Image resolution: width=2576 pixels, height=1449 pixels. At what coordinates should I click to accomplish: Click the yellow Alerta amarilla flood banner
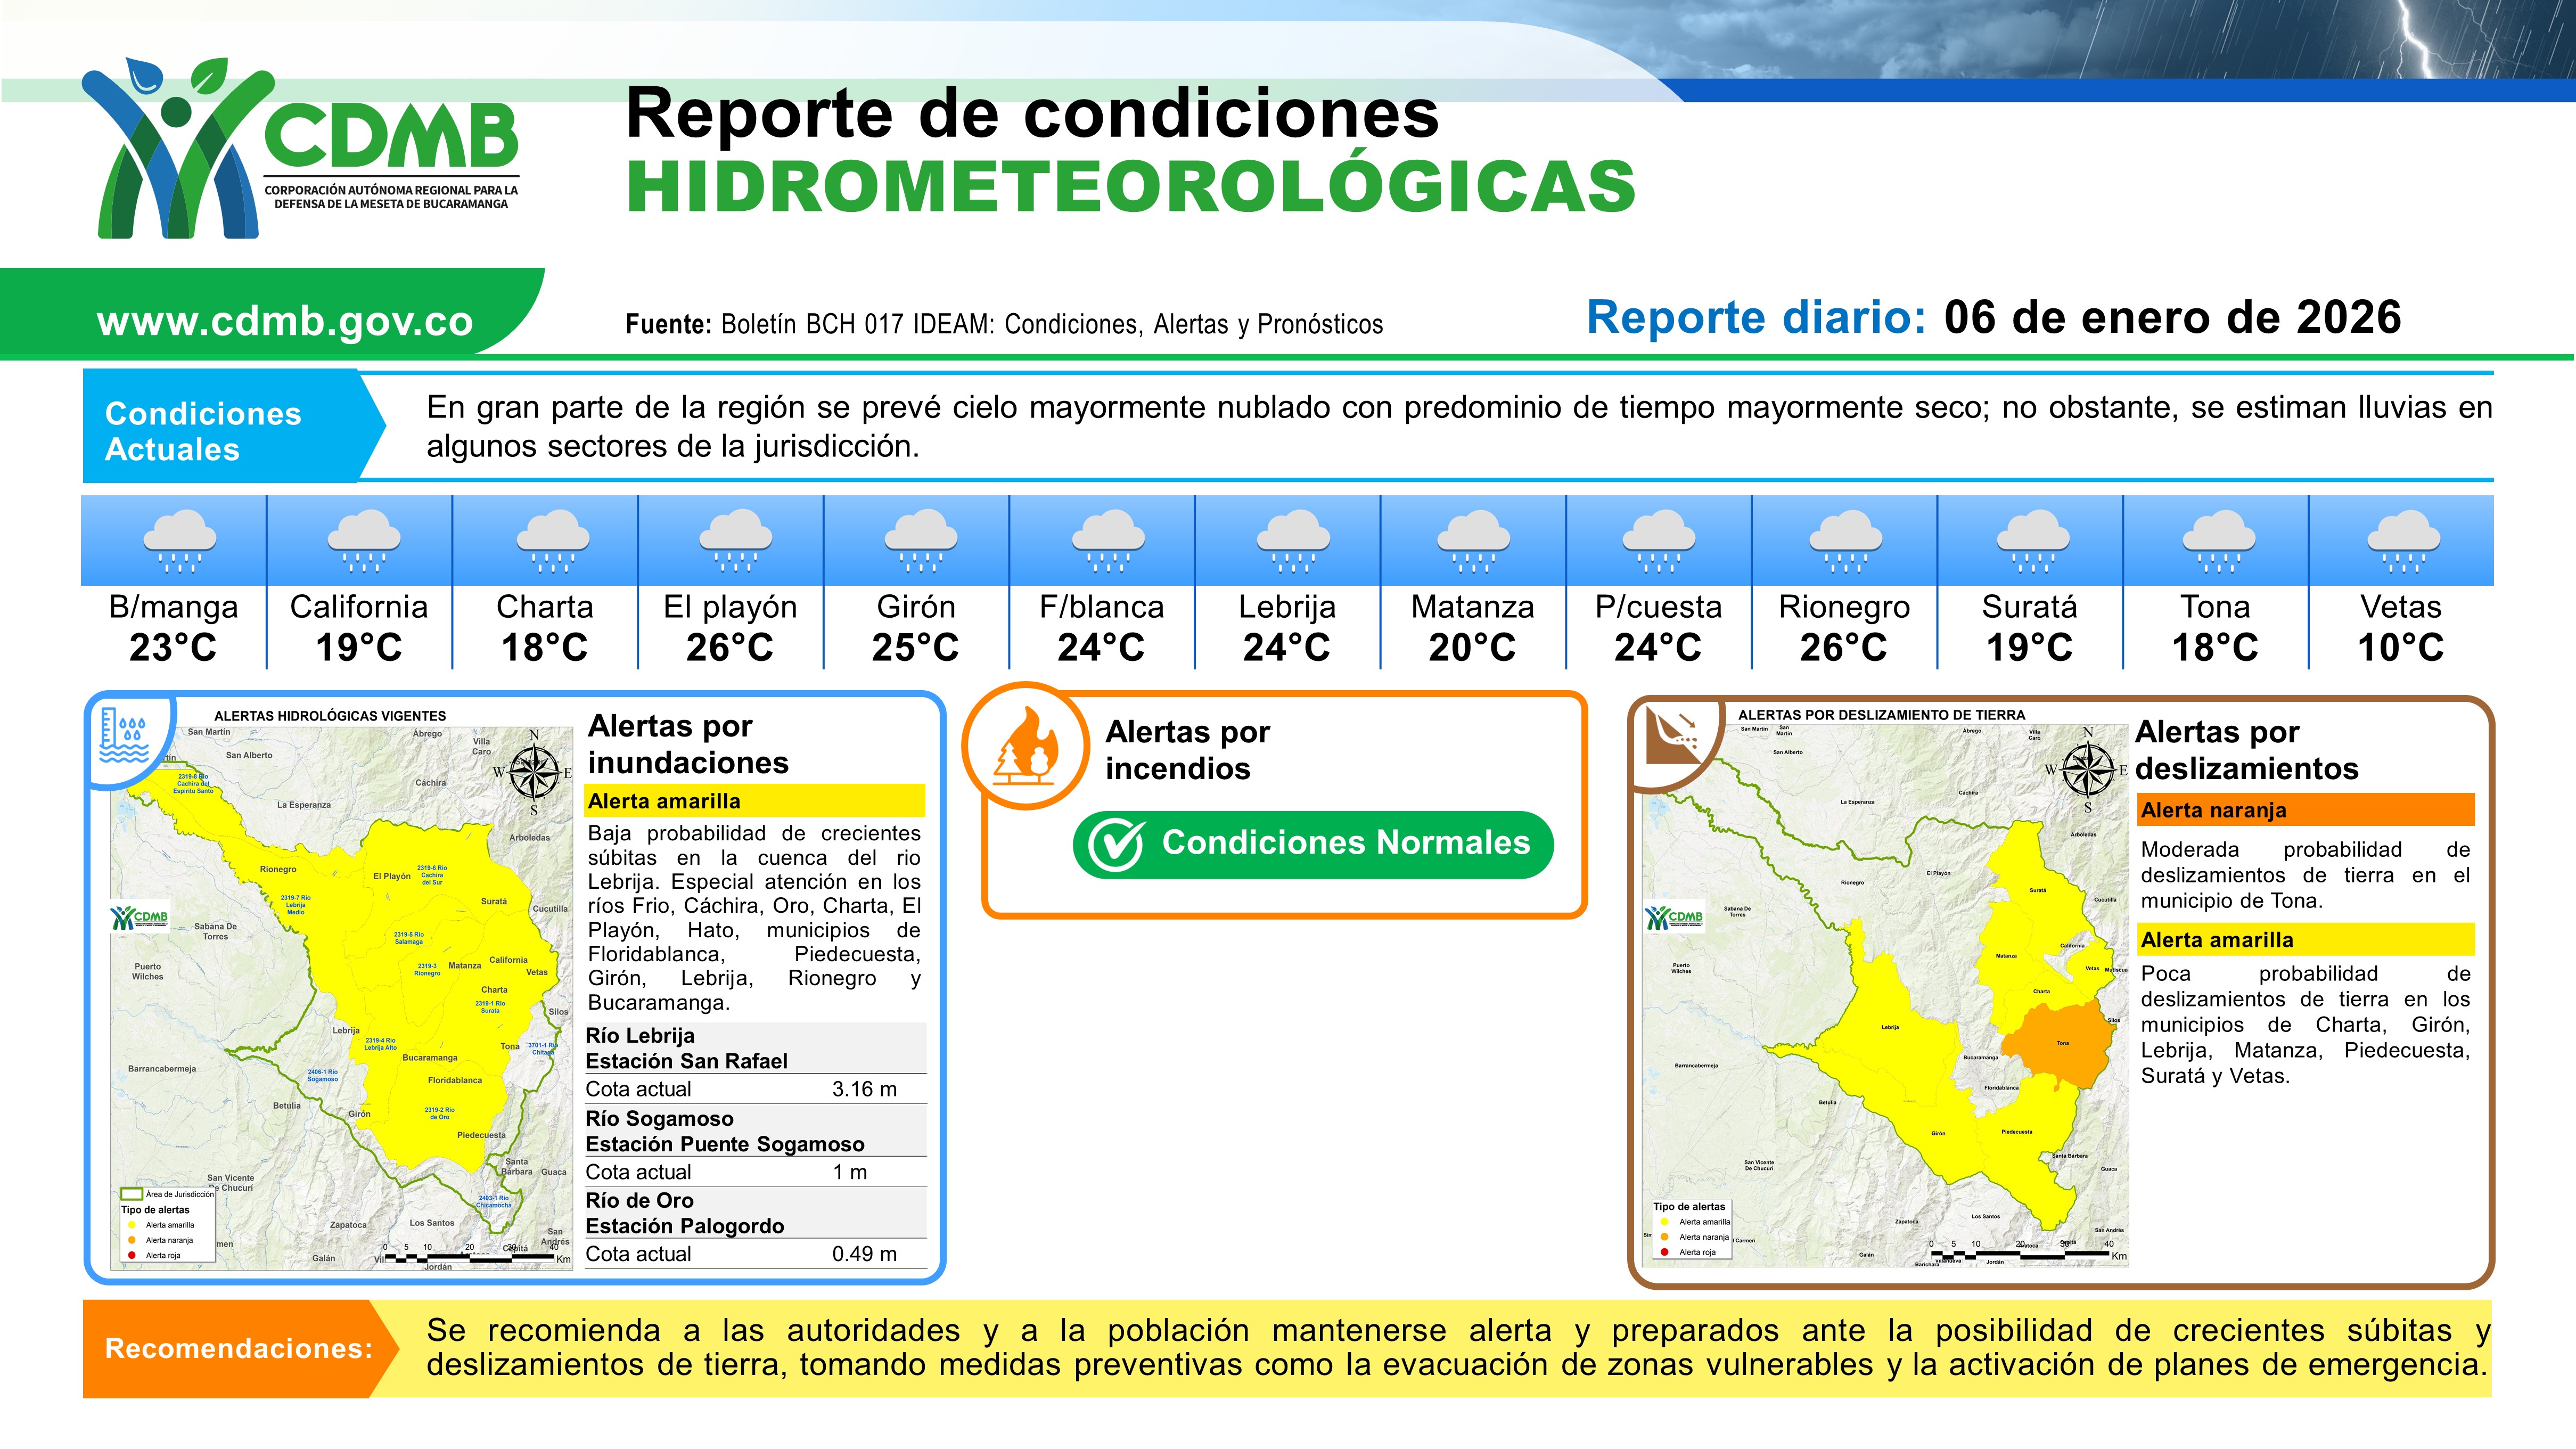click(754, 801)
